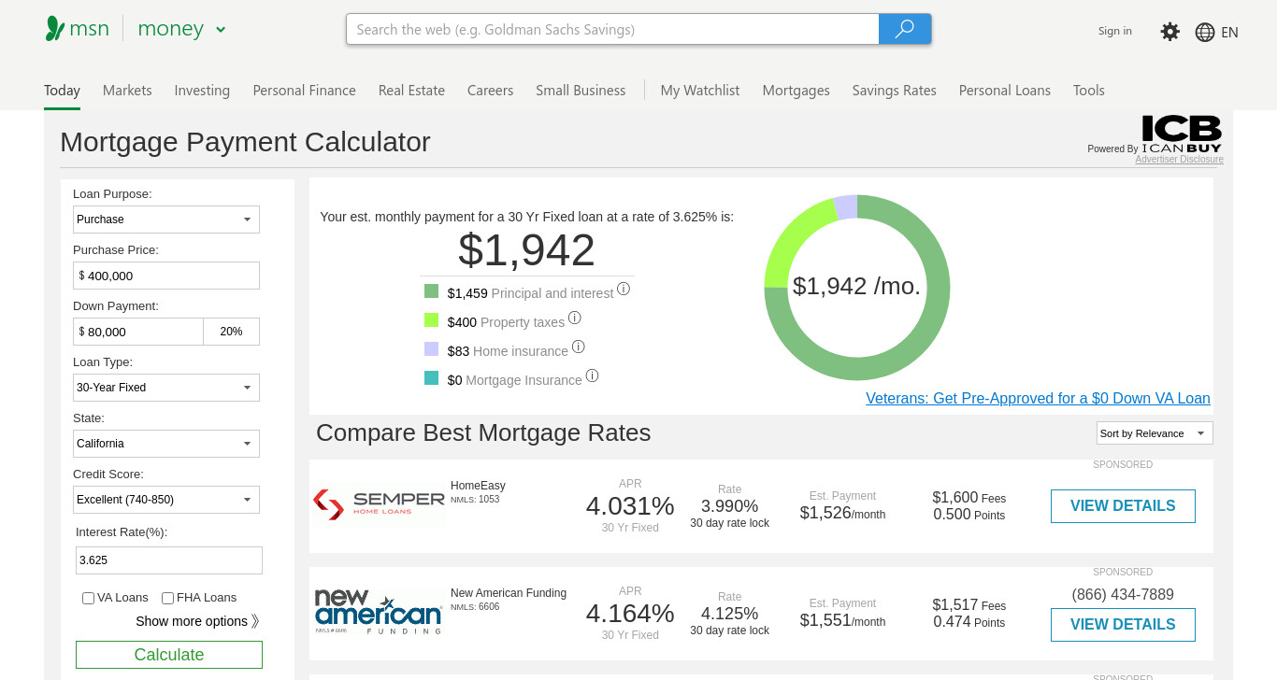The height and width of the screenshot is (680, 1277).
Task: Click the 4.125% rate value
Action: (729, 614)
